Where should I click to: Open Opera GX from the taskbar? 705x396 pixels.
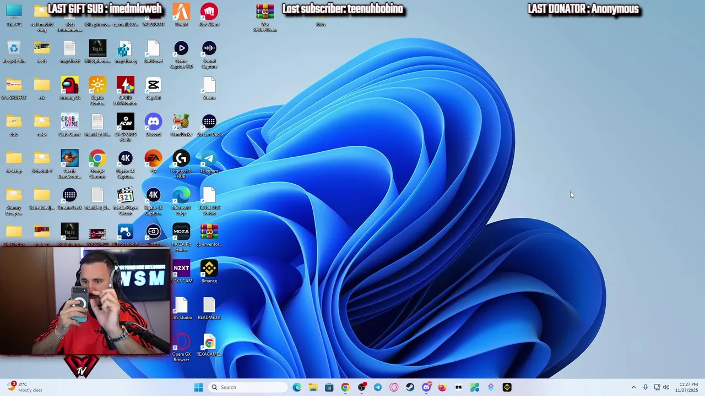[394, 387]
